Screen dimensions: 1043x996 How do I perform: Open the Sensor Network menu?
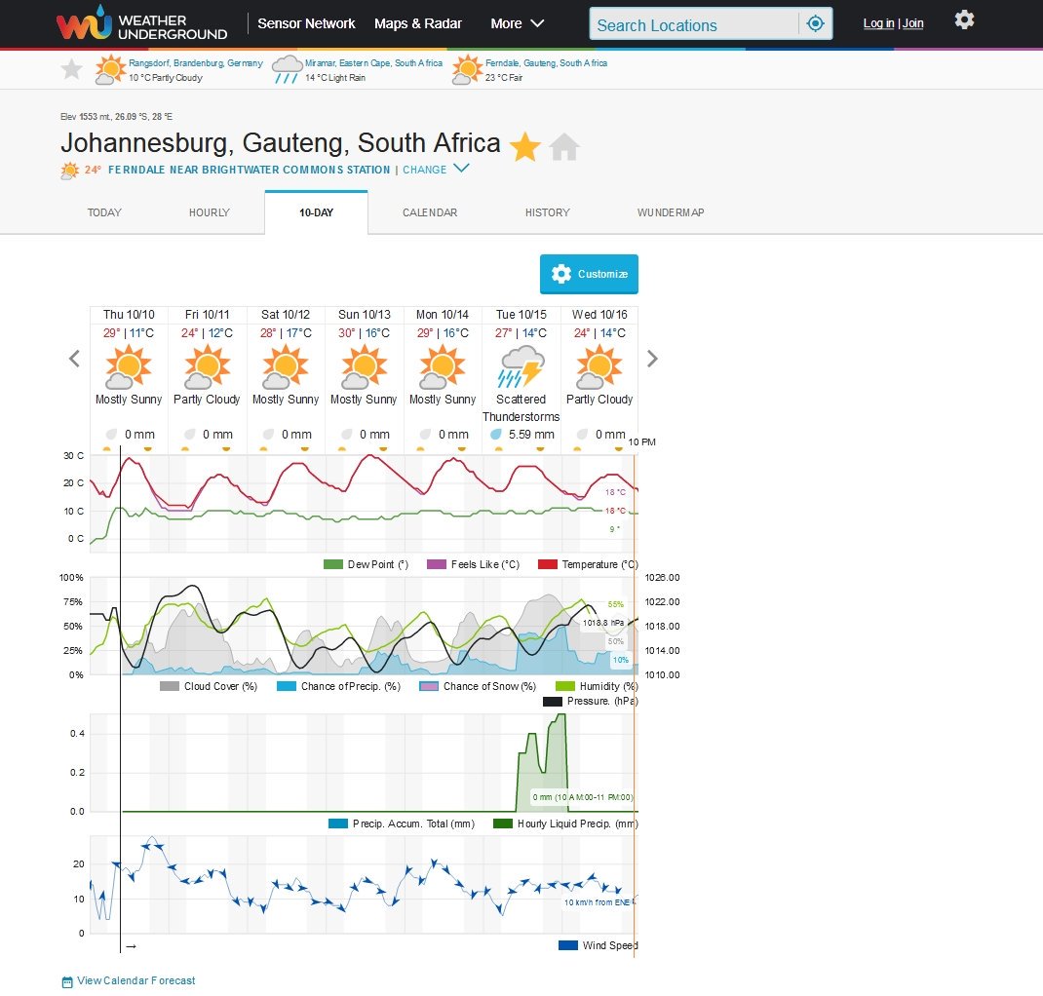click(x=306, y=23)
